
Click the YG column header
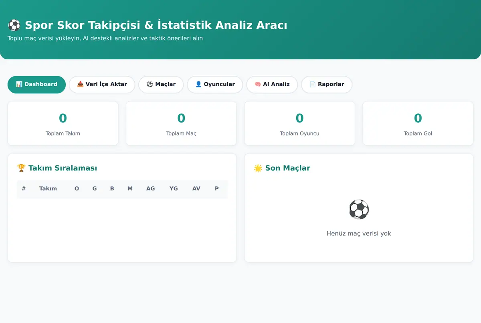point(174,188)
